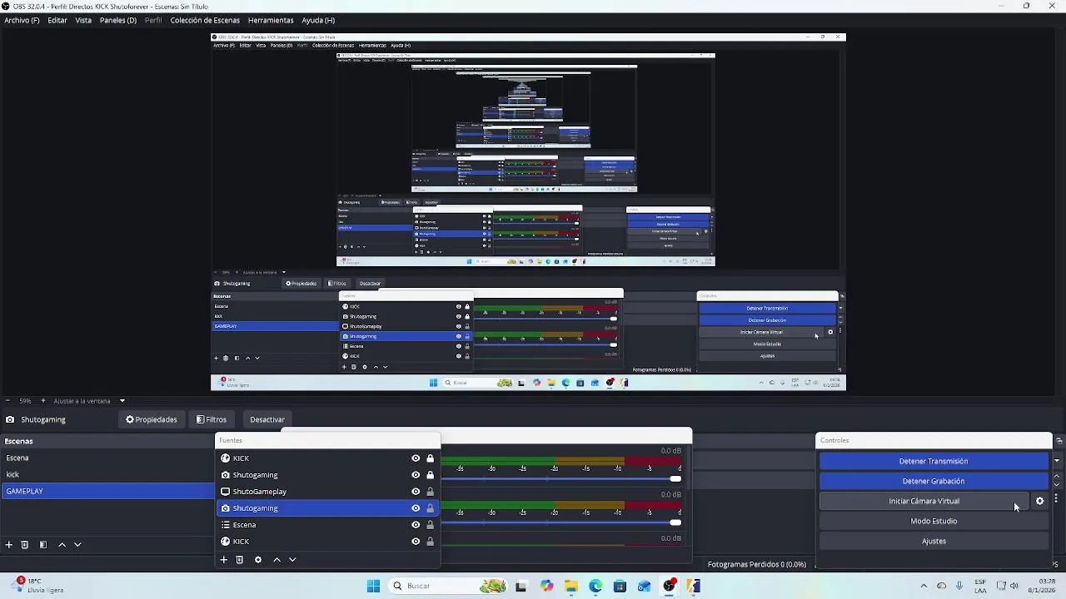1066x599 pixels.
Task: Click the monitor icon of the ShutoGameplay source
Action: [225, 492]
